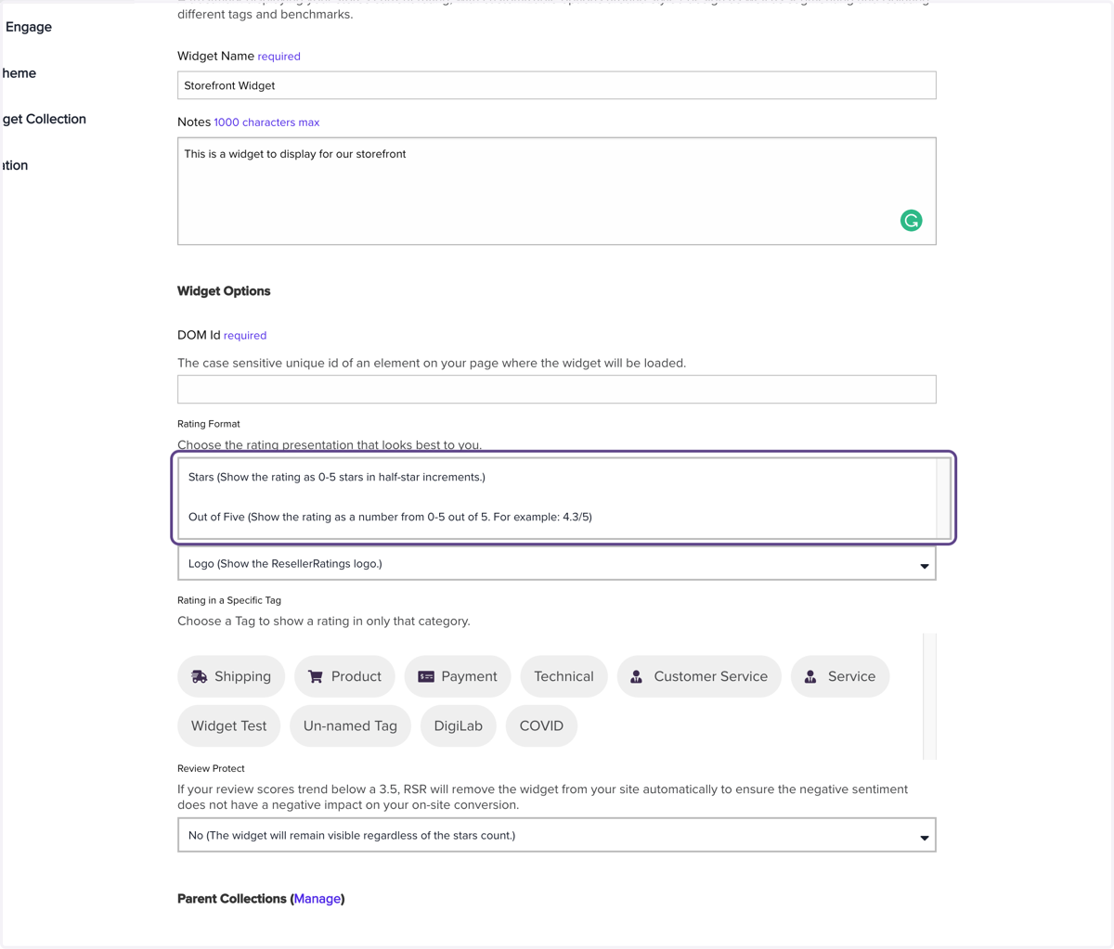Image resolution: width=1114 pixels, height=949 pixels.
Task: Choose the Out of Five rating option
Action: click(x=557, y=517)
